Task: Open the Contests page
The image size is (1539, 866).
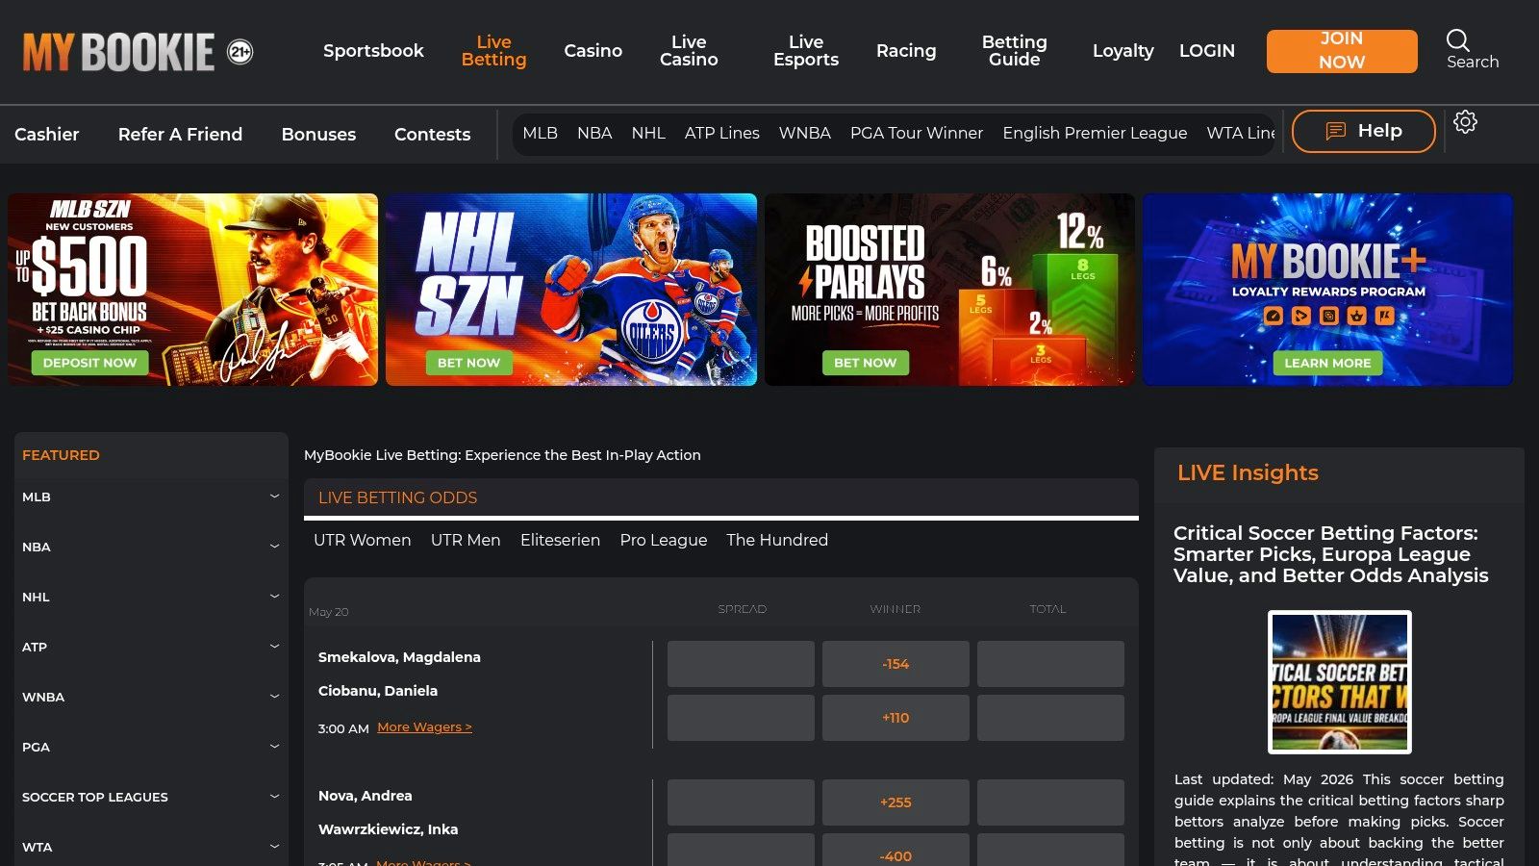Action: [432, 135]
